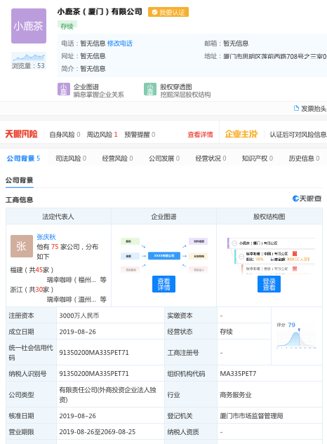This screenshot has height=444, width=327.
Task: Switch to 公司发展 tab
Action: coord(164,159)
